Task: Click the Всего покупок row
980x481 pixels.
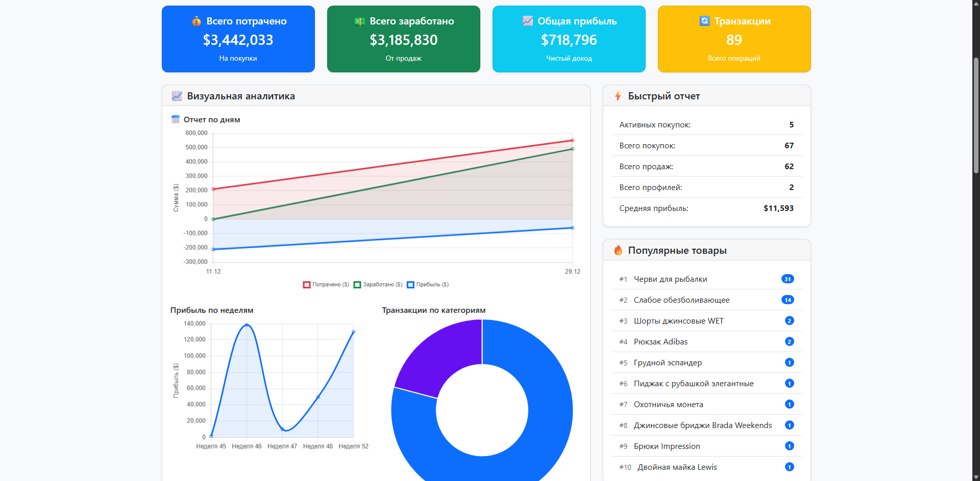Action: coord(707,146)
